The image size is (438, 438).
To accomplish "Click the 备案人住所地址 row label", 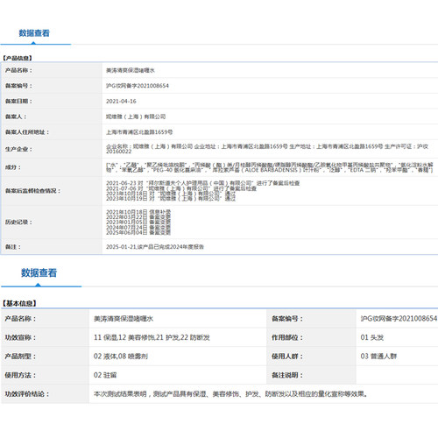I will tap(27, 132).
